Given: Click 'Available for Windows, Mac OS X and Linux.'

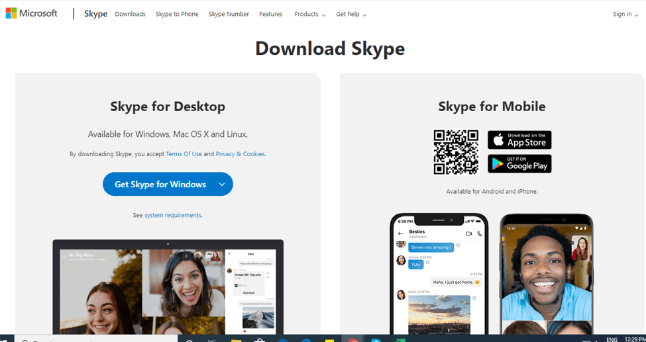Looking at the screenshot, I should 168,134.
